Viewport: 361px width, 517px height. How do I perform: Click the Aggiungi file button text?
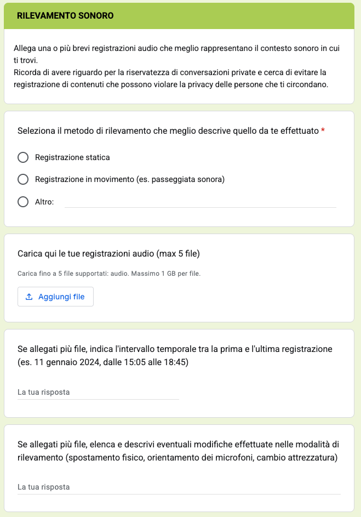[x=61, y=297]
